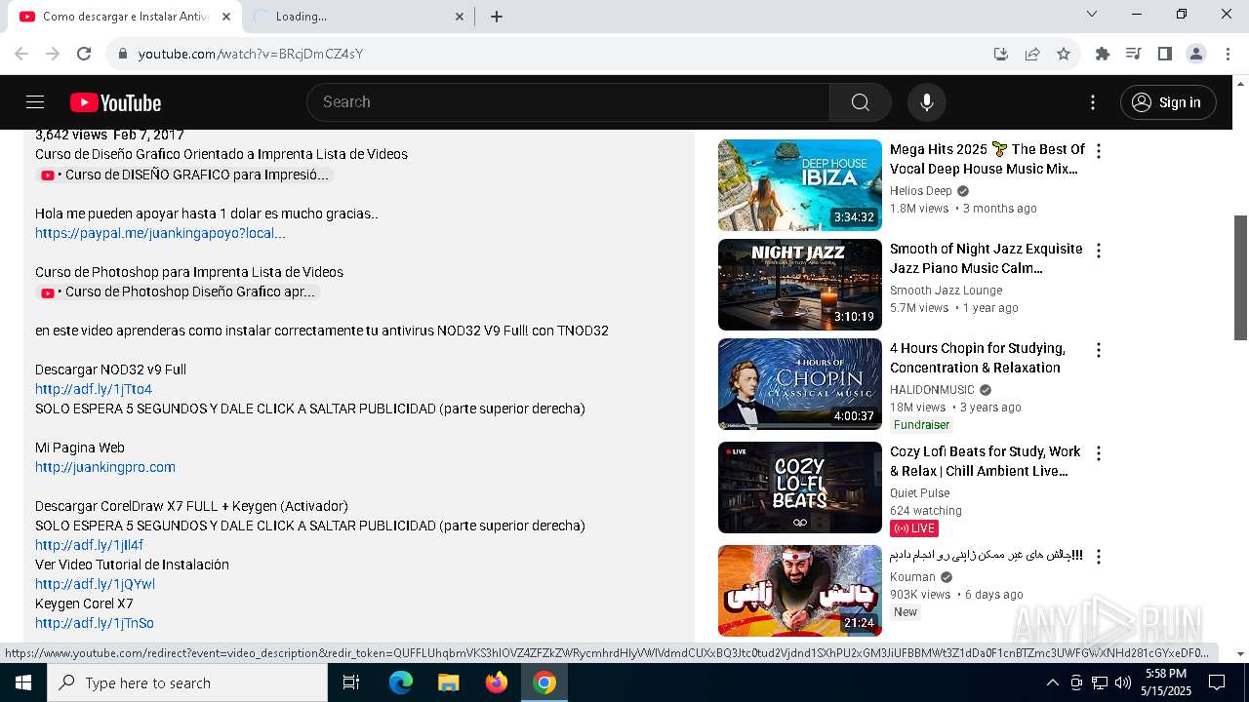Click the install app icon in address bar
1249x702 pixels.
coord(1000,54)
